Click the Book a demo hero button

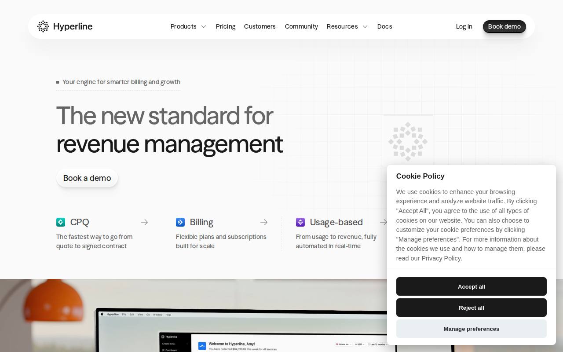pyautogui.click(x=87, y=178)
